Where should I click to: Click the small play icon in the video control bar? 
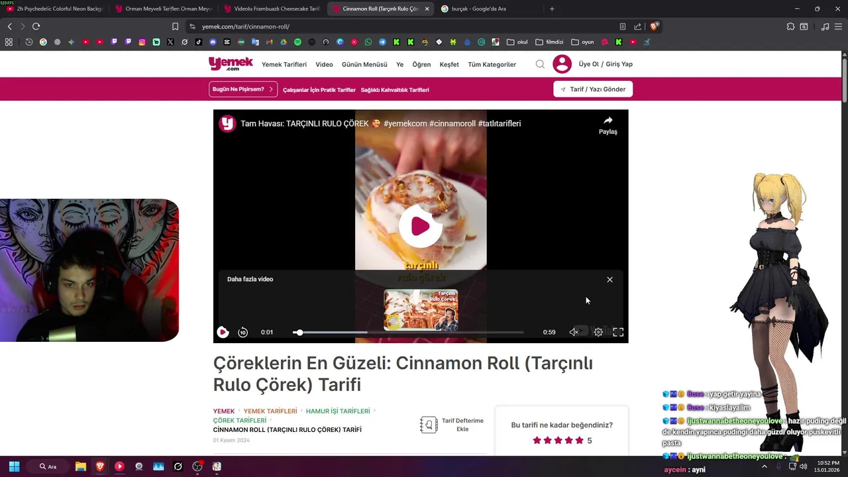[x=223, y=332]
